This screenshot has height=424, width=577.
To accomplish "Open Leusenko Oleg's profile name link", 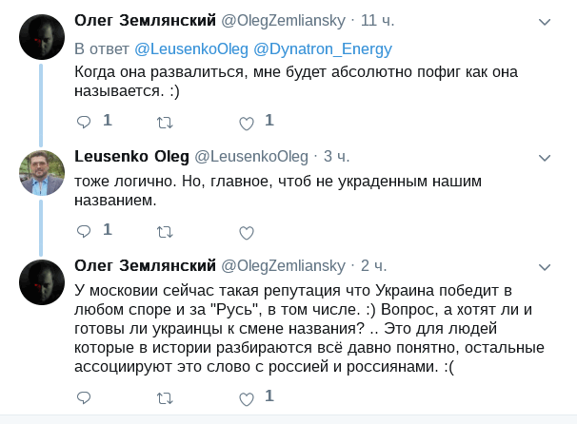I will tap(131, 156).
